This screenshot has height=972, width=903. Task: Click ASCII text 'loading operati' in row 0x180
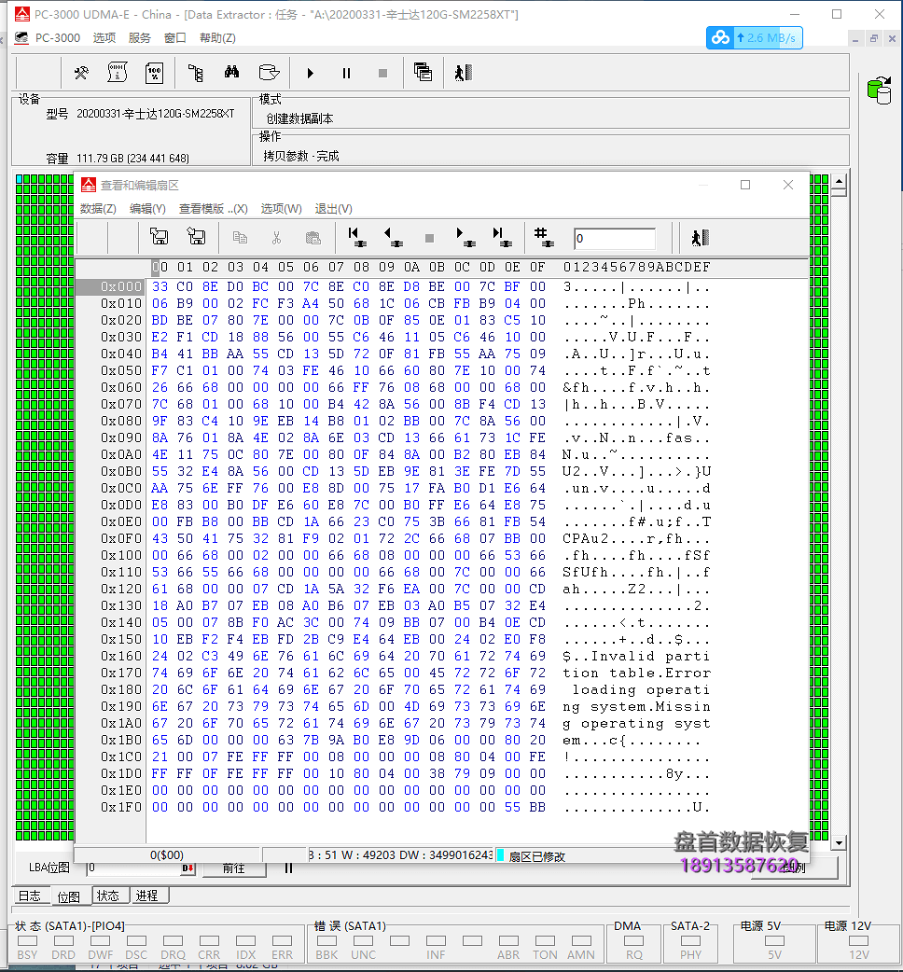[x=641, y=689]
